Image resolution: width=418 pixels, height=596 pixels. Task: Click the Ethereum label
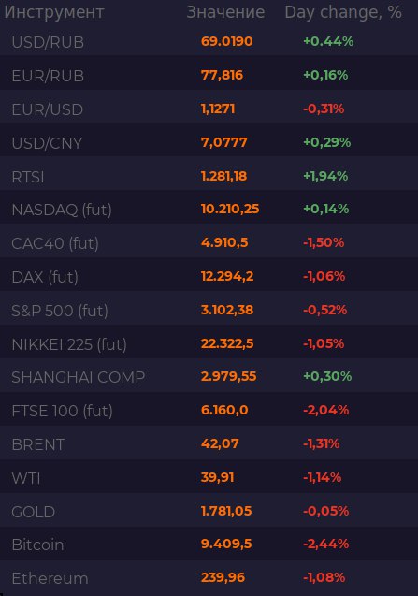(50, 578)
